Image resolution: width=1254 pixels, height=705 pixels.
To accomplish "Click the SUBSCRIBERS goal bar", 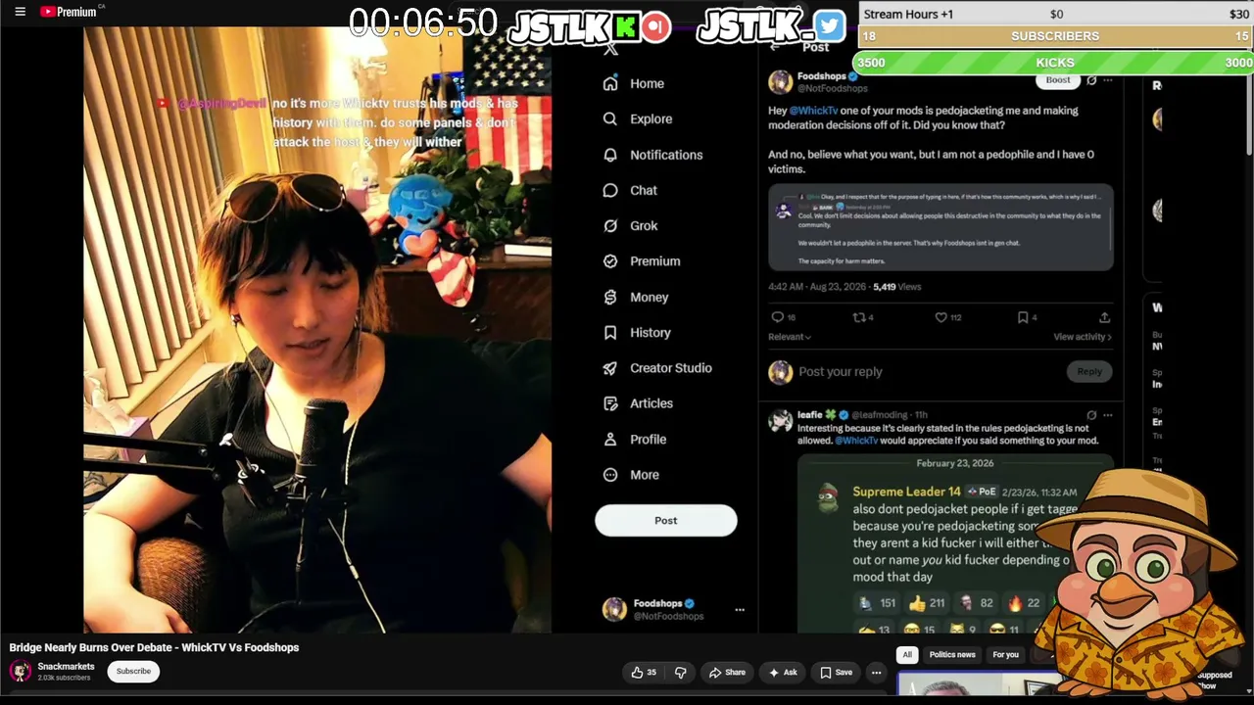I will 1055,36.
